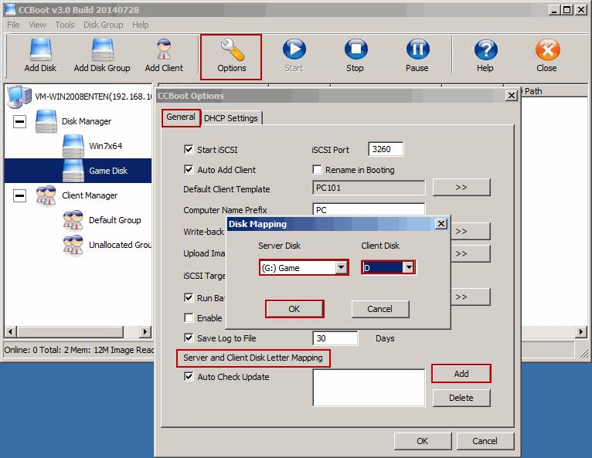Click the Client Manager icon
Screen dimensions: 592x458
(x=46, y=195)
